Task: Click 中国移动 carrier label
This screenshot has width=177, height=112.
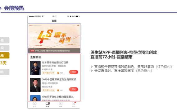Action: click(x=38, y=16)
